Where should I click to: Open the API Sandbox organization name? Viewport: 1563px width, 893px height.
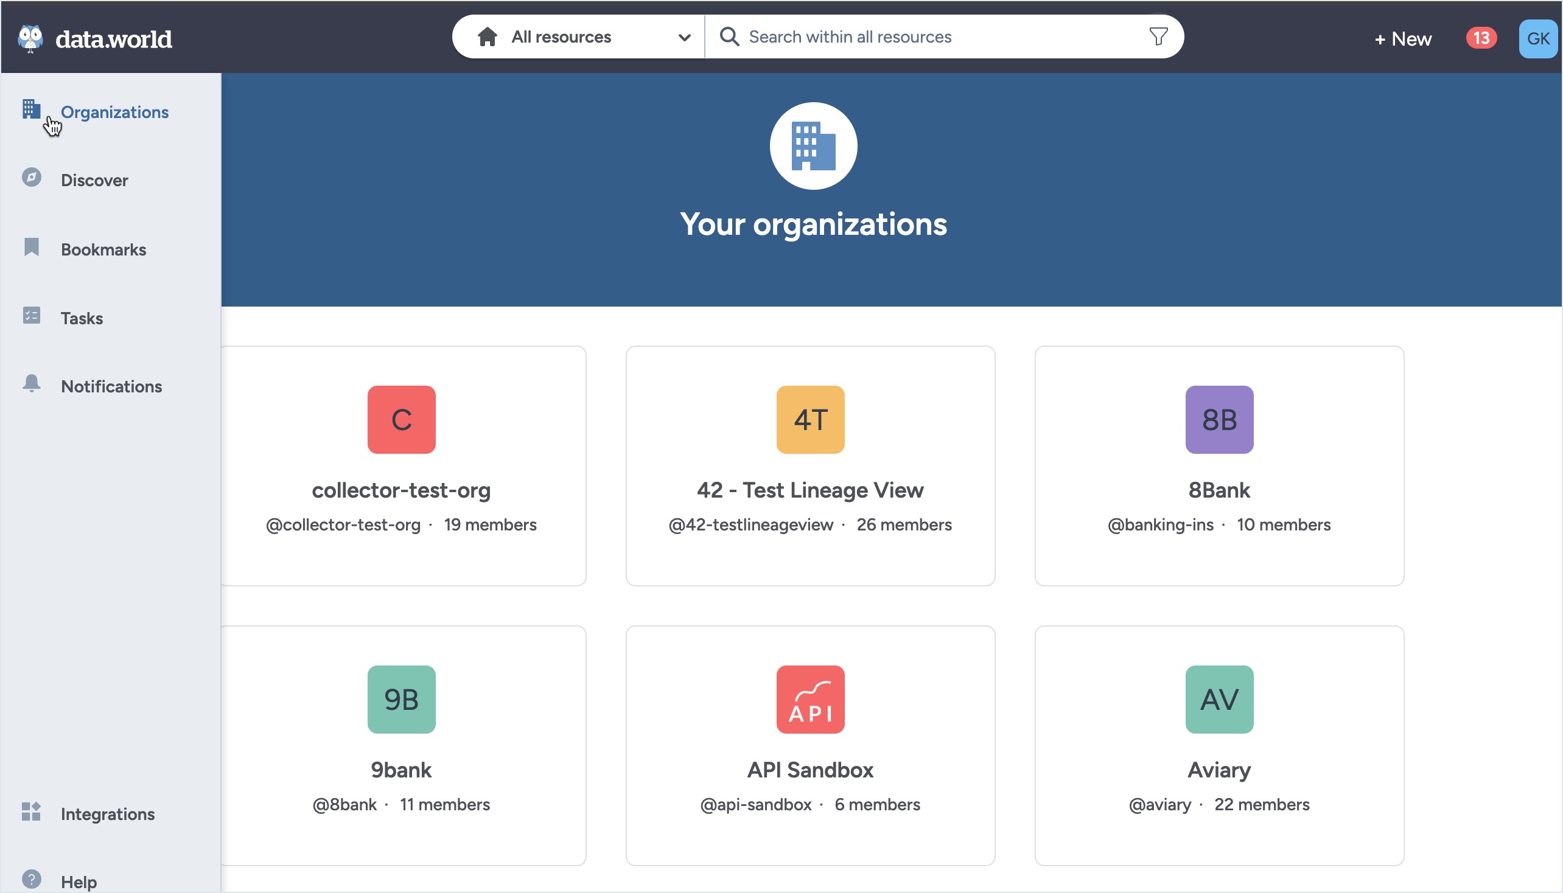[810, 770]
